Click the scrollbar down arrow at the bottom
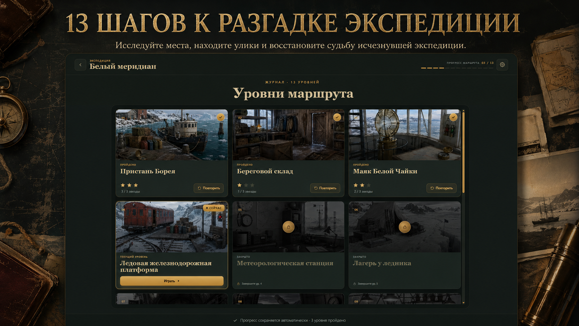The image size is (579, 326). pos(463,302)
